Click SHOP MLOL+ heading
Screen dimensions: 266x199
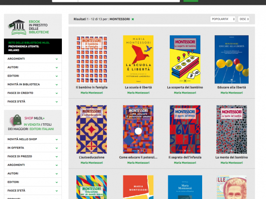click(x=34, y=118)
